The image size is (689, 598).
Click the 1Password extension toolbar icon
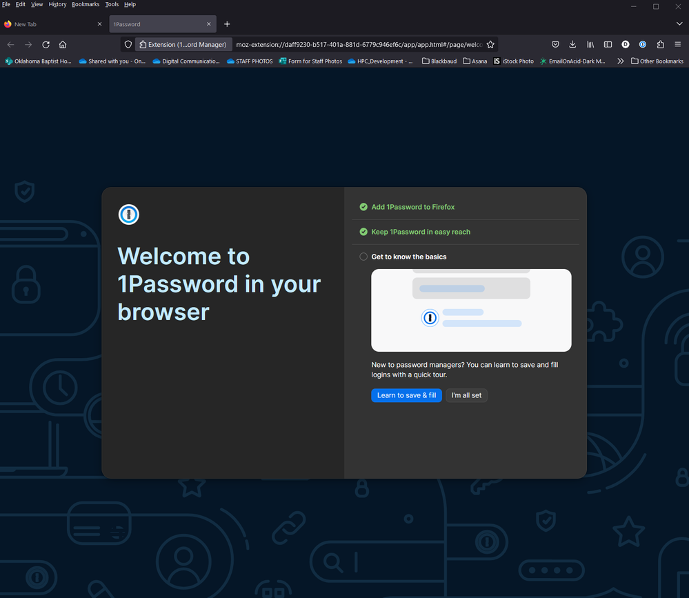click(x=643, y=44)
